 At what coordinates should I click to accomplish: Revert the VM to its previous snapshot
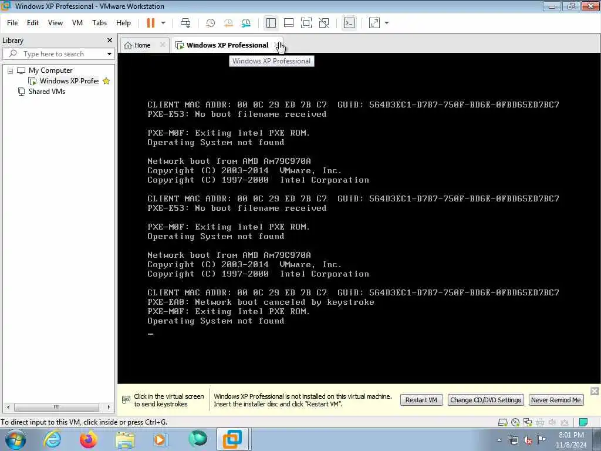228,23
